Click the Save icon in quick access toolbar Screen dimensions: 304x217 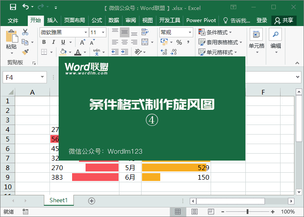click(x=13, y=7)
